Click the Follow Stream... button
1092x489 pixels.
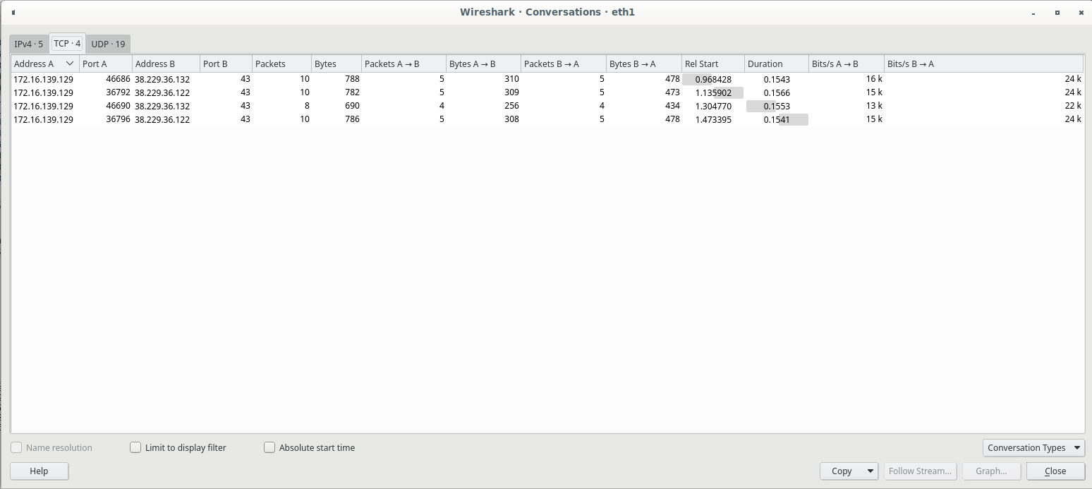[x=921, y=471]
